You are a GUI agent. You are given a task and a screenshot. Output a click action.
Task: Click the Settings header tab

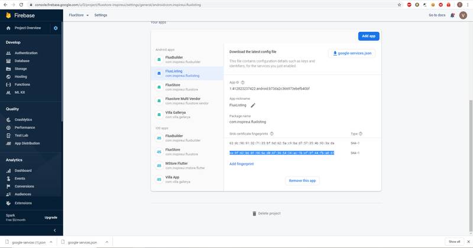coord(101,15)
